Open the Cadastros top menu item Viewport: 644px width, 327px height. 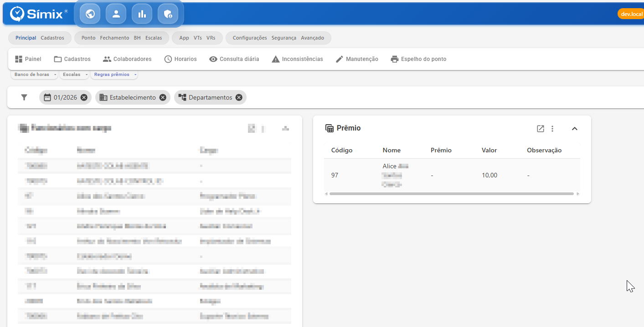pyautogui.click(x=52, y=38)
